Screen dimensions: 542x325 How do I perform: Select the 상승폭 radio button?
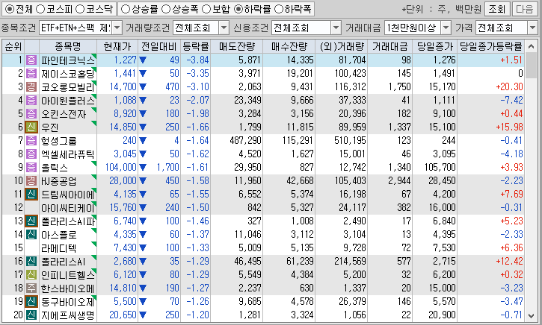pos(166,9)
